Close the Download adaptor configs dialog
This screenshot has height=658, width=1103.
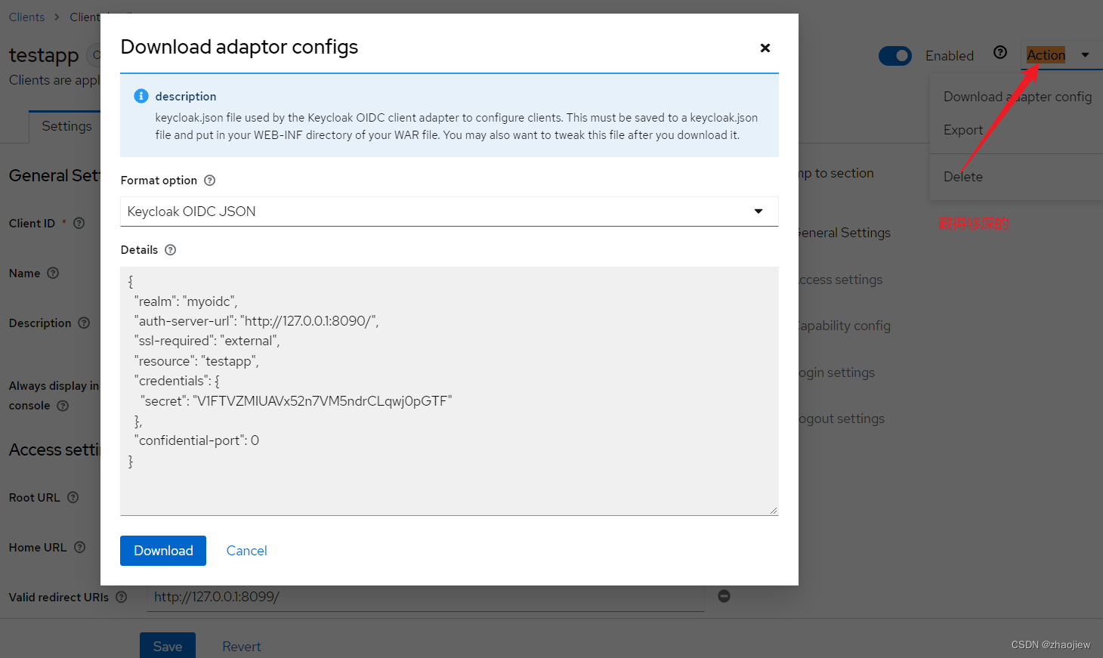[765, 48]
